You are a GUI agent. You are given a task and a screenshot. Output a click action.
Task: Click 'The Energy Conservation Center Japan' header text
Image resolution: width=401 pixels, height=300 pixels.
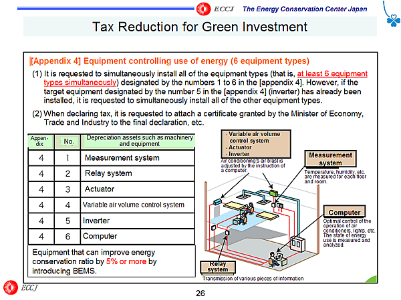pyautogui.click(x=305, y=9)
